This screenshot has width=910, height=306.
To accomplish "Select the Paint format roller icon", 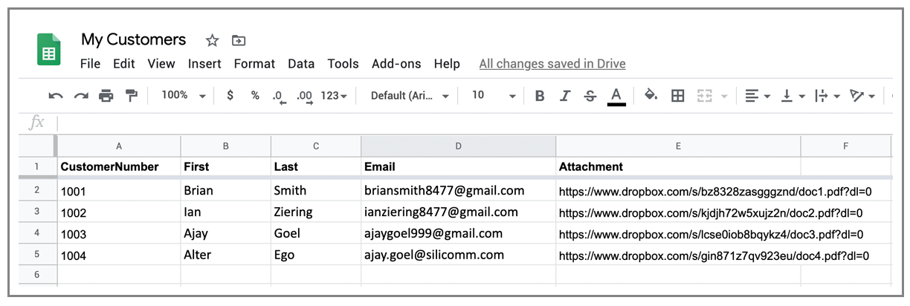I will pos(131,96).
